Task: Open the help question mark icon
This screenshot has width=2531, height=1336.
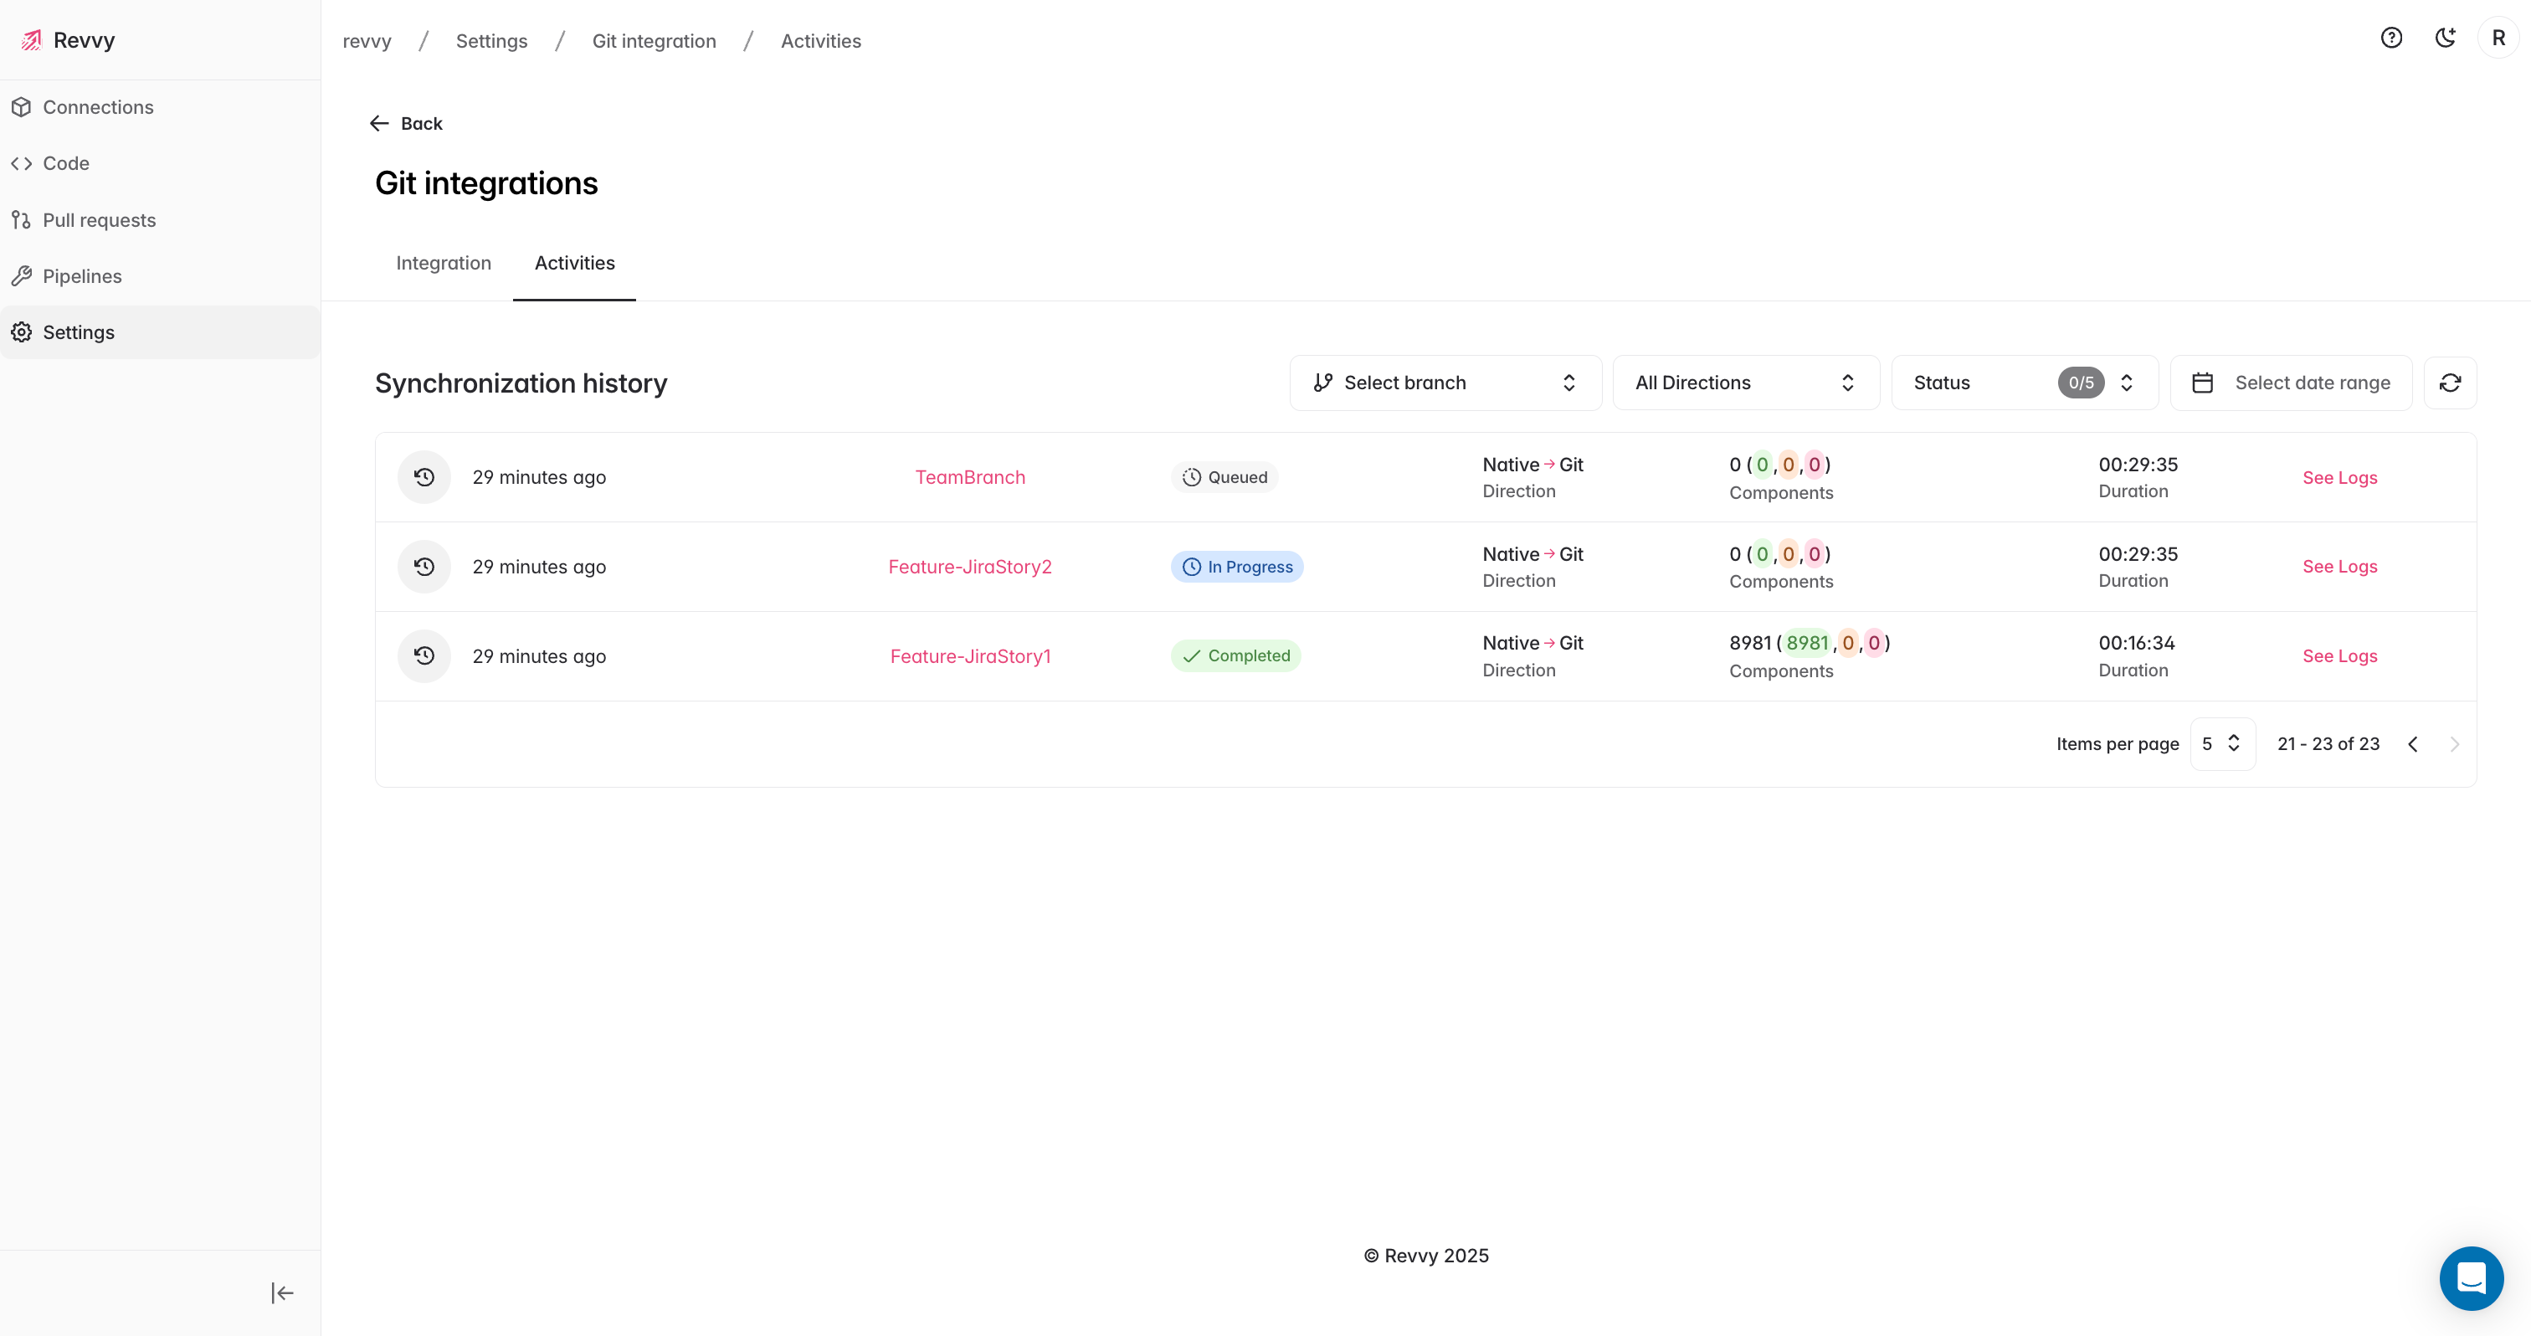Action: (2390, 39)
